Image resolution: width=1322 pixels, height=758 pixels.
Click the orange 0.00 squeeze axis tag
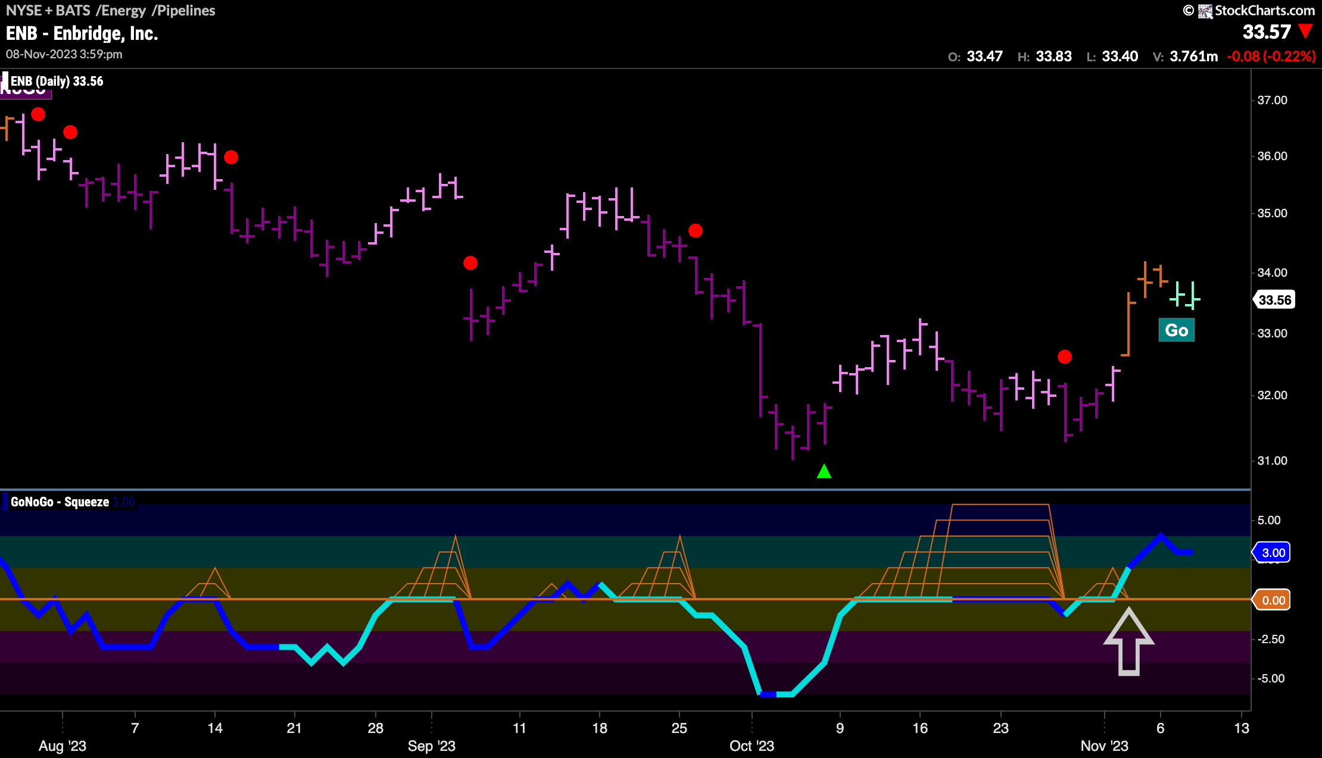[1273, 600]
